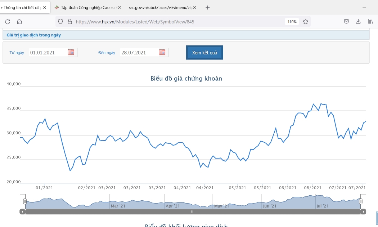Open calendar picker for Đến ngày
Viewport: 378px width, 227px height.
click(162, 52)
